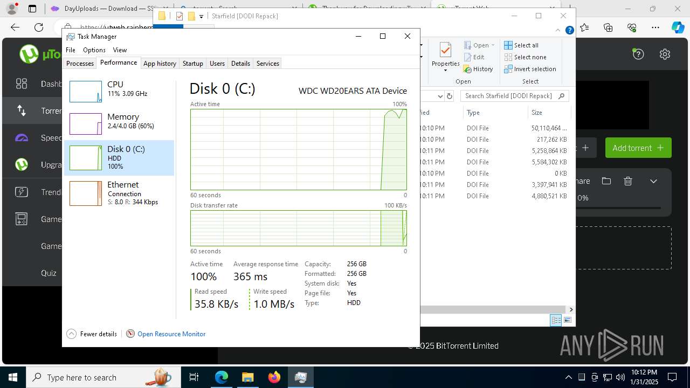Launch Copilot icon in Edge toolbar
The image size is (690, 388).
coord(678,27)
